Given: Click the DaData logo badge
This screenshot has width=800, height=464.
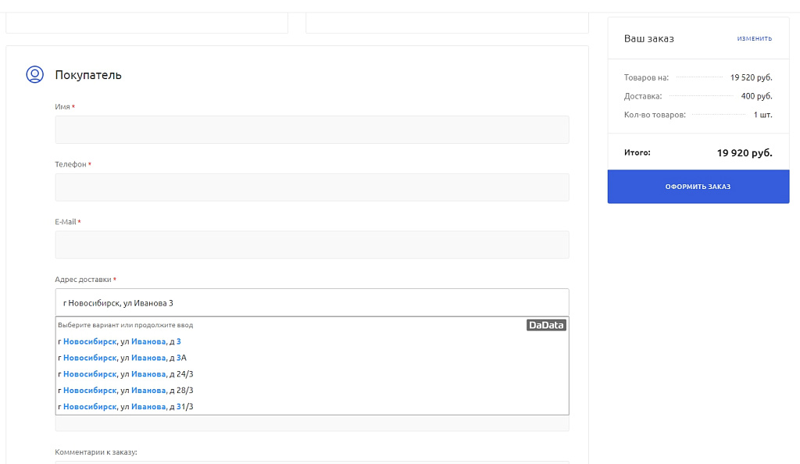Looking at the screenshot, I should [546, 325].
